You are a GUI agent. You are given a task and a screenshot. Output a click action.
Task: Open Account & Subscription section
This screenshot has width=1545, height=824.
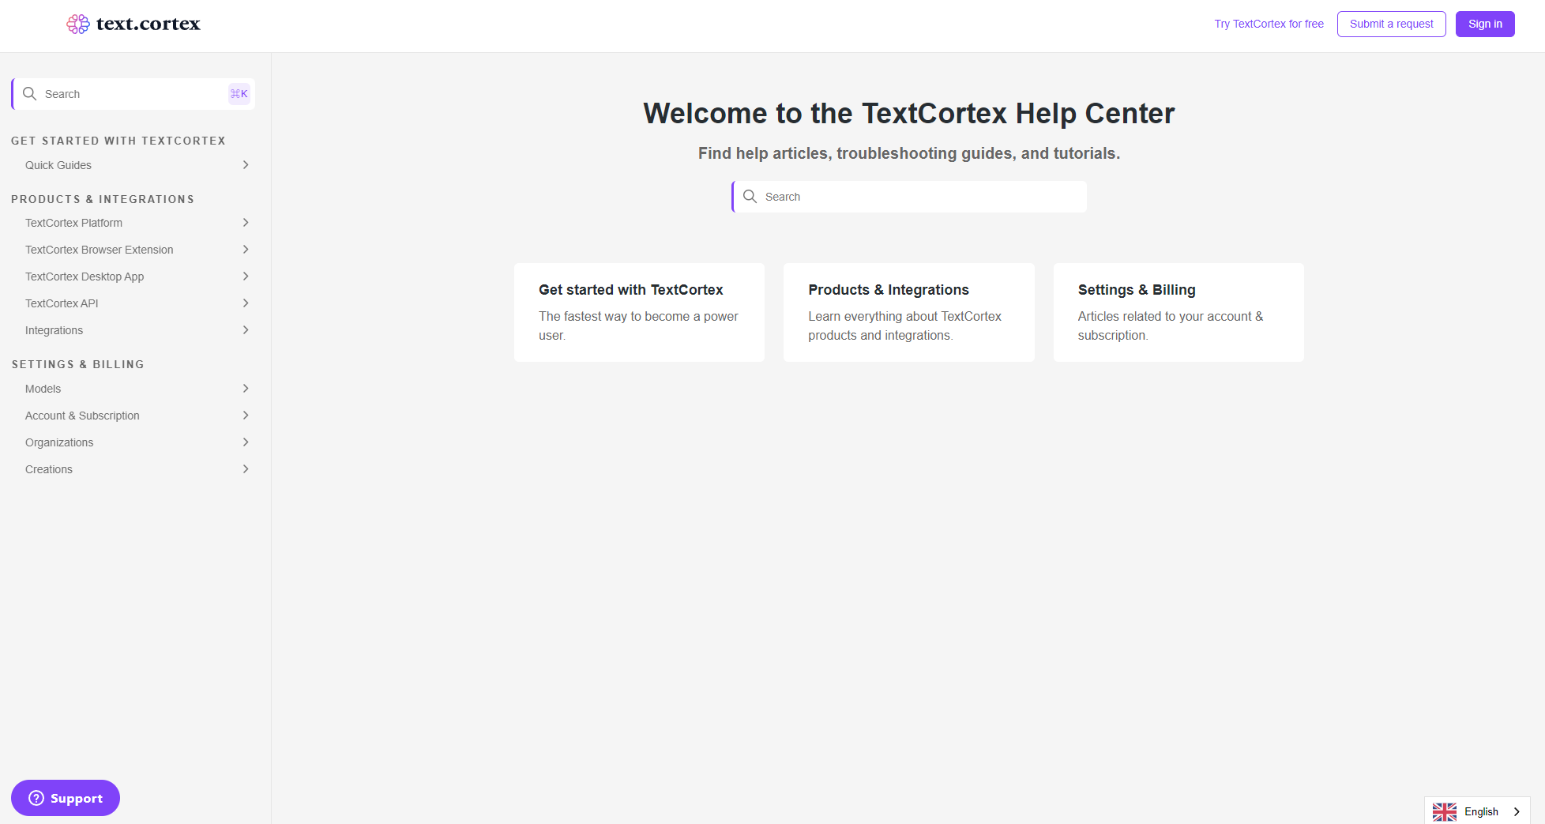[82, 416]
